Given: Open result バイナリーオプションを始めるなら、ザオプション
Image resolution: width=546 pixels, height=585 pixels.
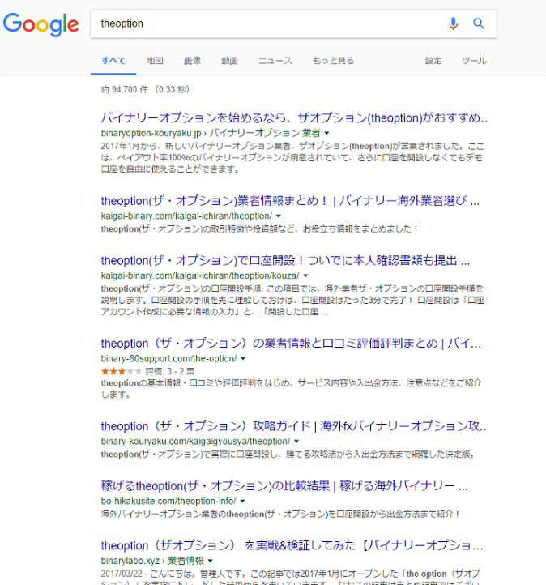Looking at the screenshot, I should click(294, 118).
